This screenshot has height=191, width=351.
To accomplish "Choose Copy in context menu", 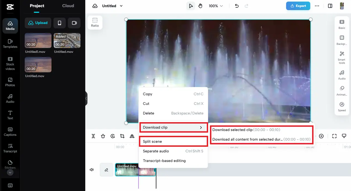I will point(173,94).
